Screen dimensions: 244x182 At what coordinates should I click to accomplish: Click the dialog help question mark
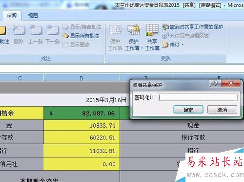tap(216, 83)
